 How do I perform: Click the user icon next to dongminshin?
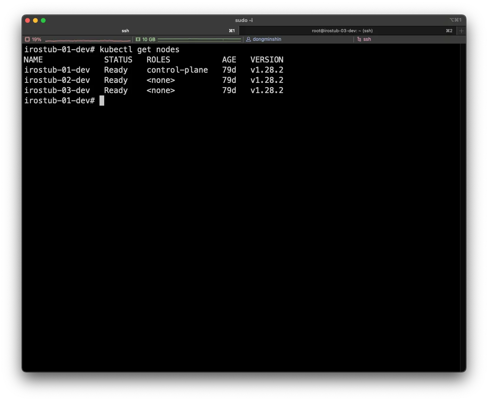249,39
